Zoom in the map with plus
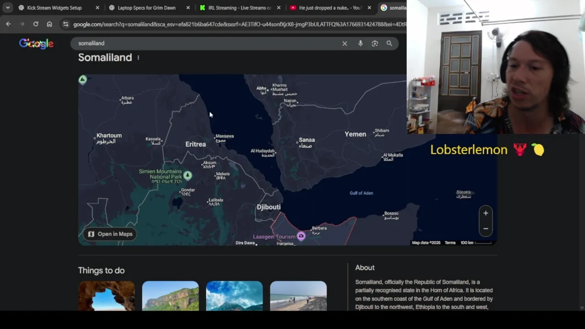 [485, 213]
